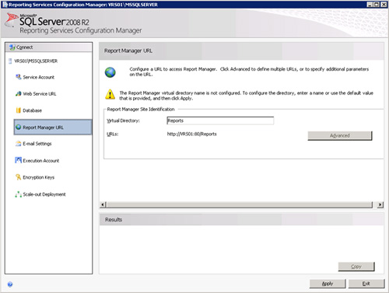The height and width of the screenshot is (293, 389).
Task: Click the horizontal scrollbar left arrow
Action: 103,204
